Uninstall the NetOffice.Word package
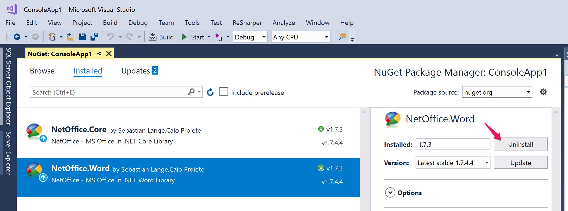The width and height of the screenshot is (568, 211). [x=520, y=144]
